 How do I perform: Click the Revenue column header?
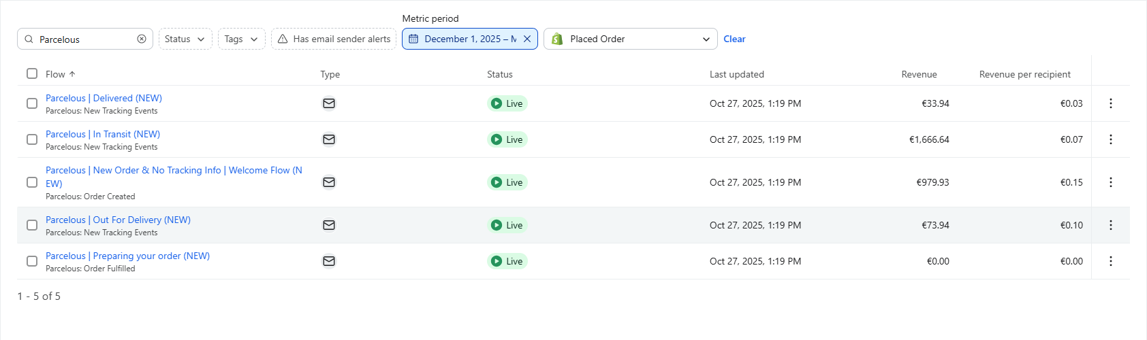(x=920, y=74)
